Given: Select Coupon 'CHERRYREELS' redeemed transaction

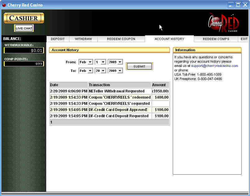Looking at the screenshot, I should point(120,97).
